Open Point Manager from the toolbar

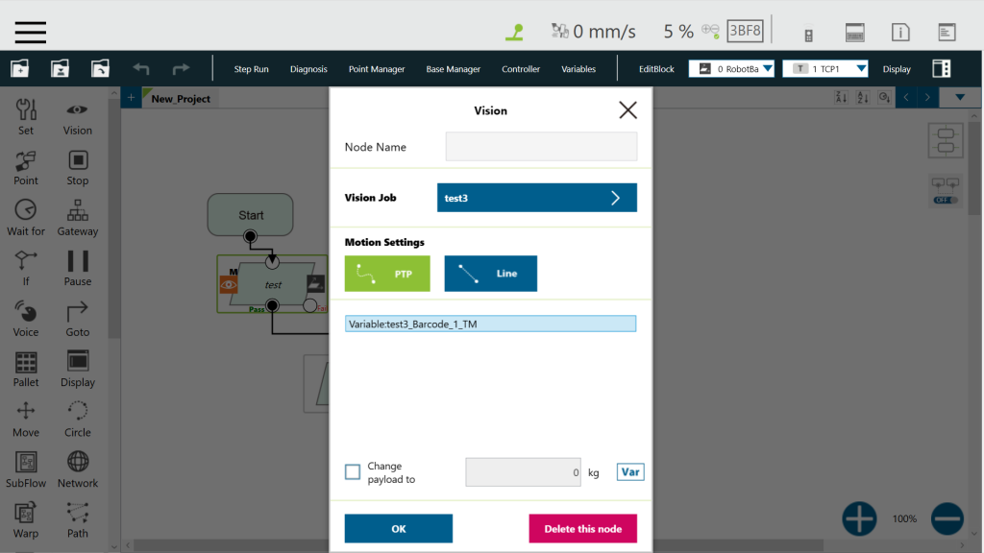point(376,69)
